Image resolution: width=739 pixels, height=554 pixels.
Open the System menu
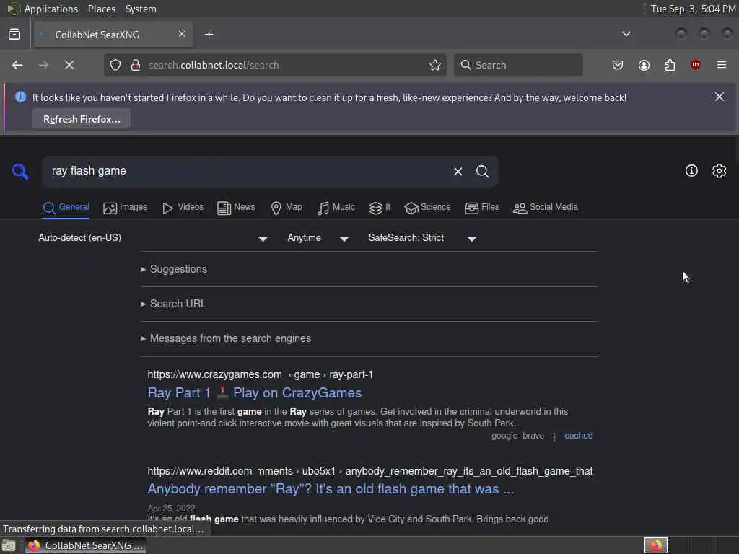141,9
